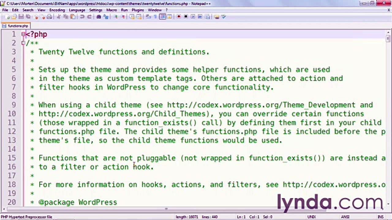
Task: Collapse the fold marker on line 1
Action: pyautogui.click(x=23, y=34)
